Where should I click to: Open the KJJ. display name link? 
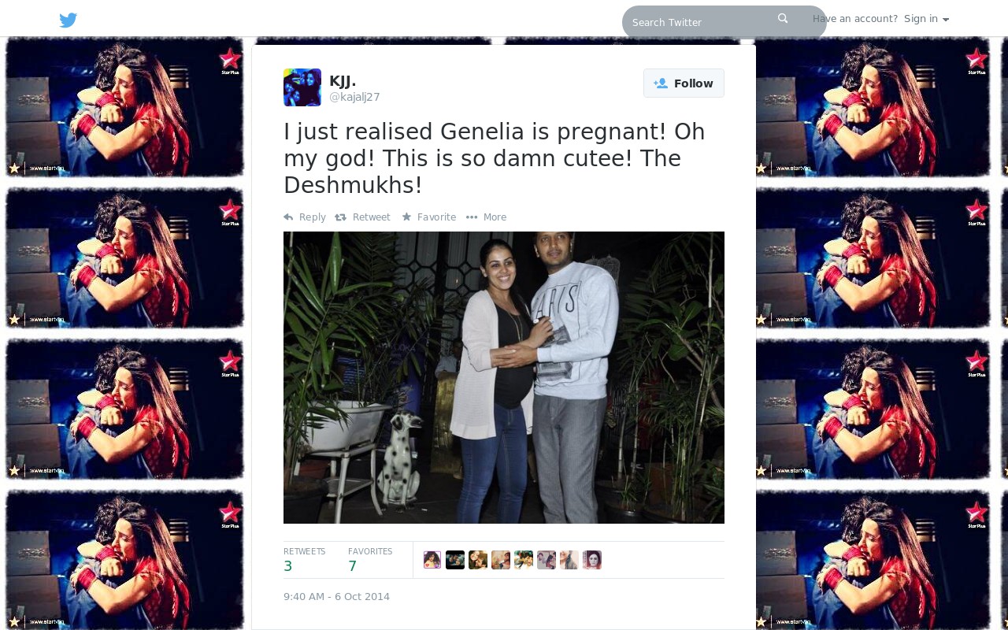point(343,80)
